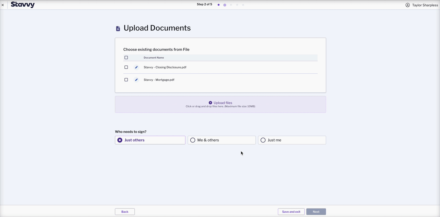The image size is (440, 217).
Task: Click the Who needs to sign? label
Action: 131,132
